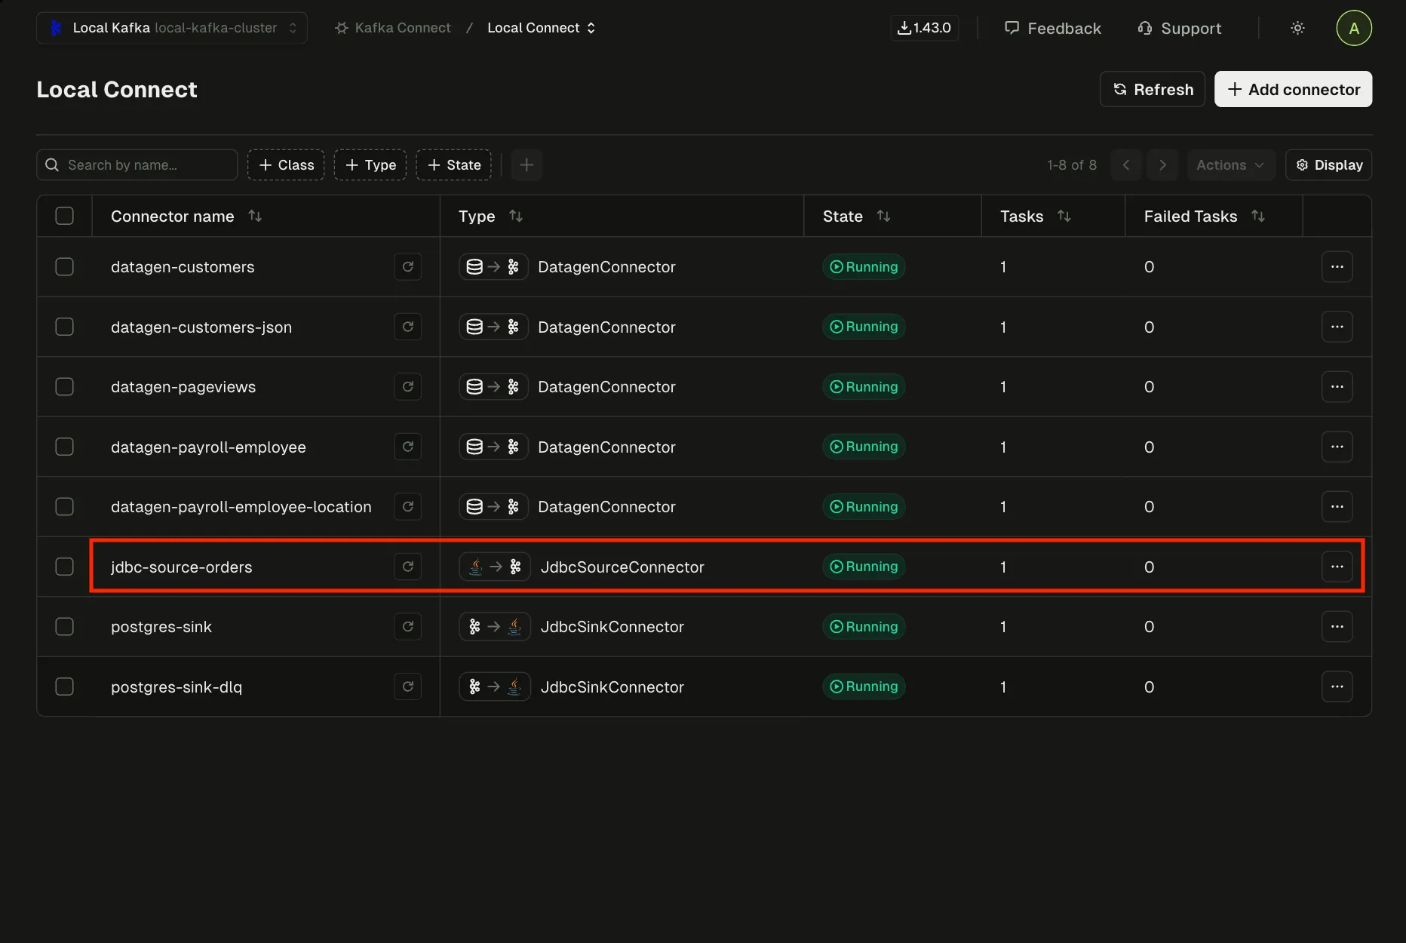Sort by the Failed Tasks column

coord(1258,216)
